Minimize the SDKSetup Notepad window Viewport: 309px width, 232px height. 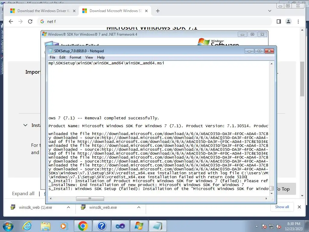coord(249,51)
